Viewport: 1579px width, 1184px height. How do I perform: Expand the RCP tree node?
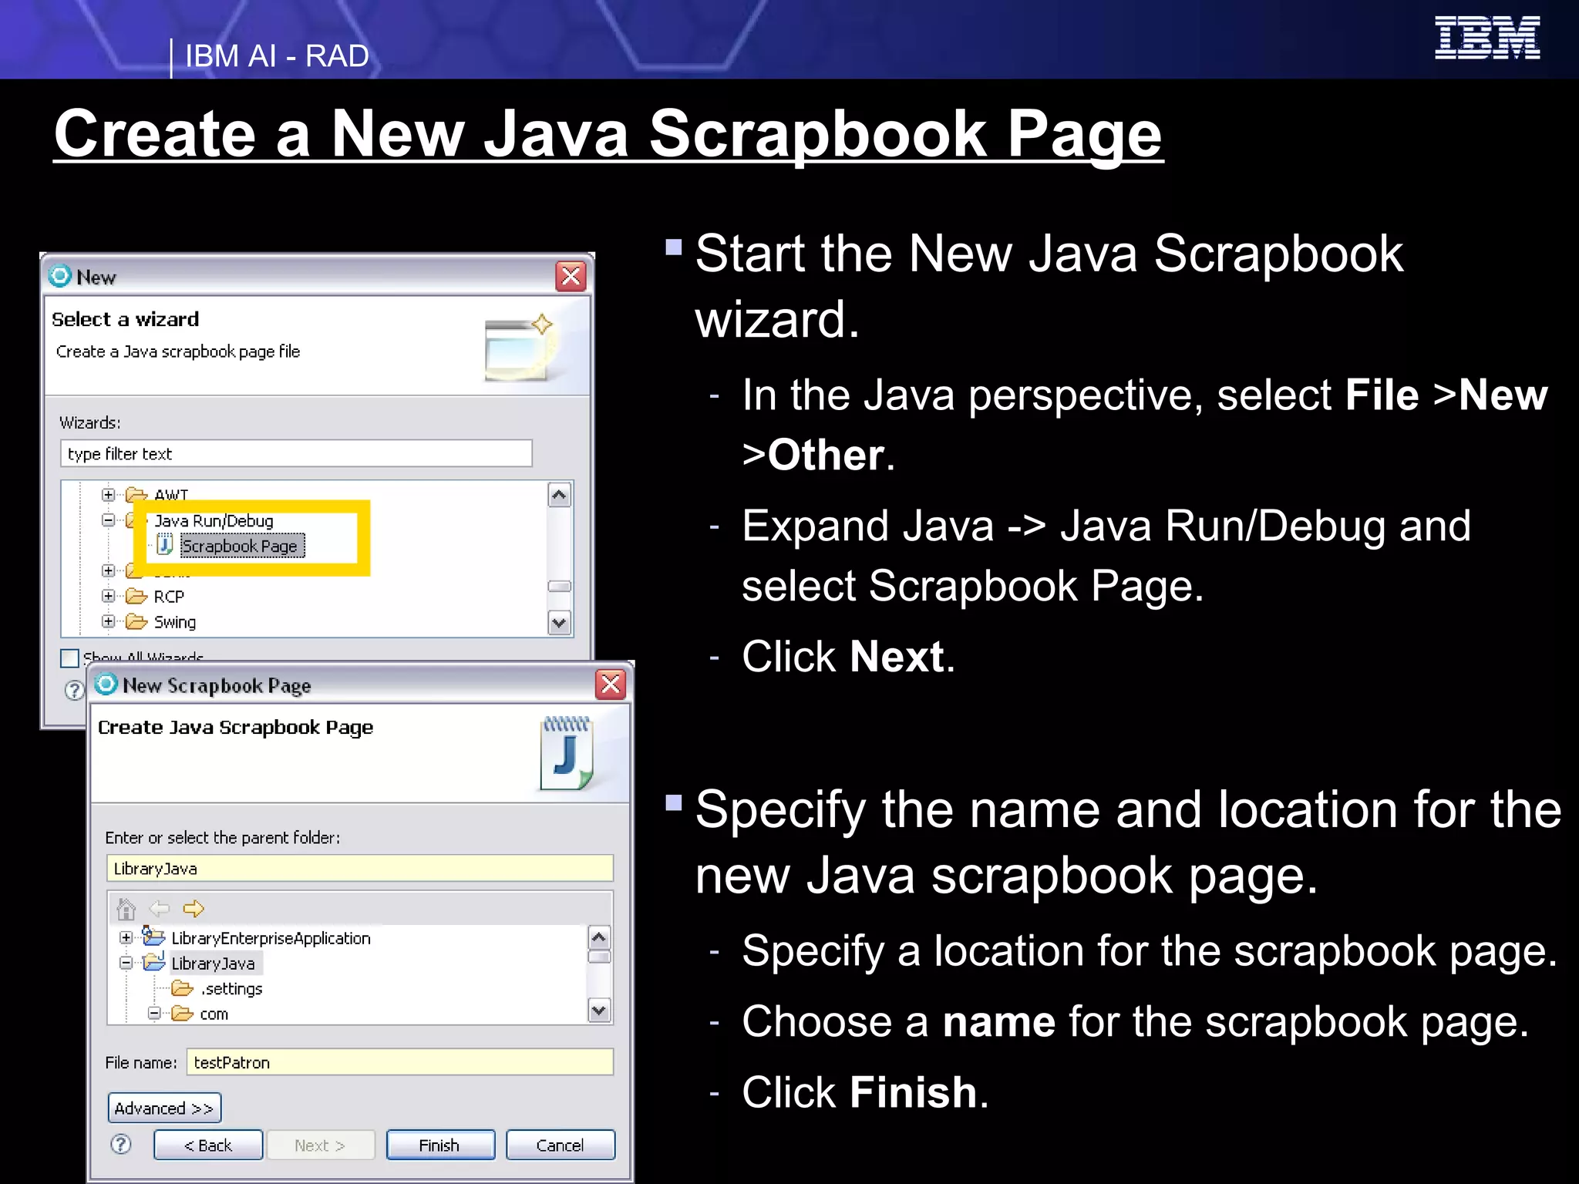coord(109,596)
